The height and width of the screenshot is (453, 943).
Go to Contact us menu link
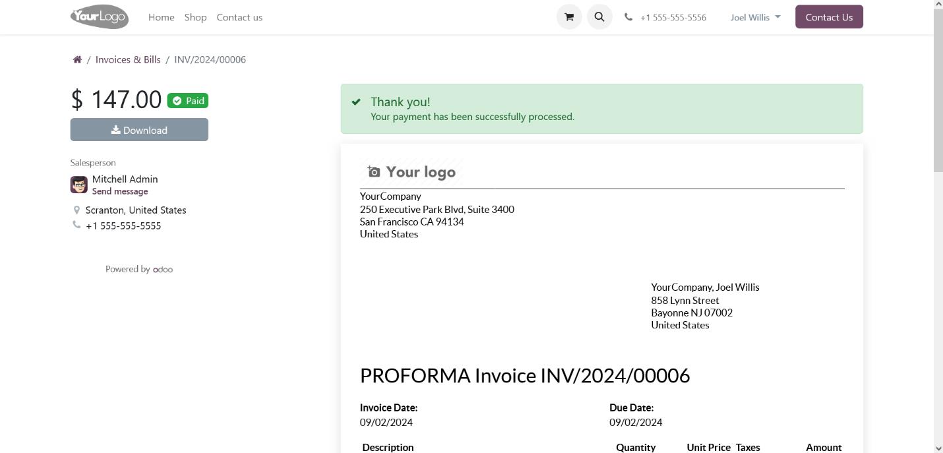239,17
